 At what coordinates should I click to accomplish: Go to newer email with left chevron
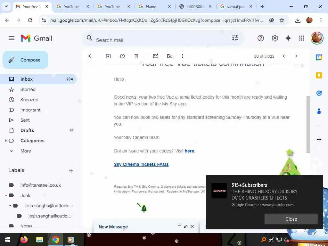tap(284, 56)
